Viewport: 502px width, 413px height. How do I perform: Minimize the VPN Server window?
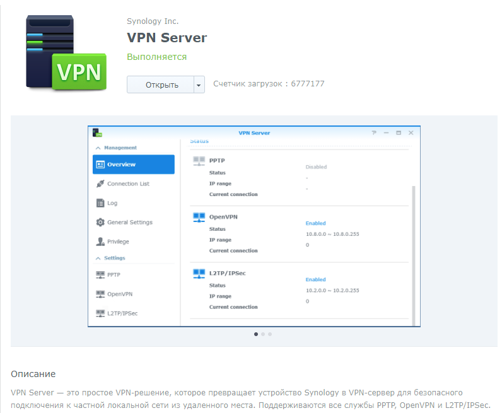386,132
